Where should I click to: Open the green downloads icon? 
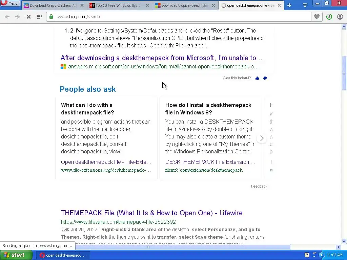[x=329, y=17]
